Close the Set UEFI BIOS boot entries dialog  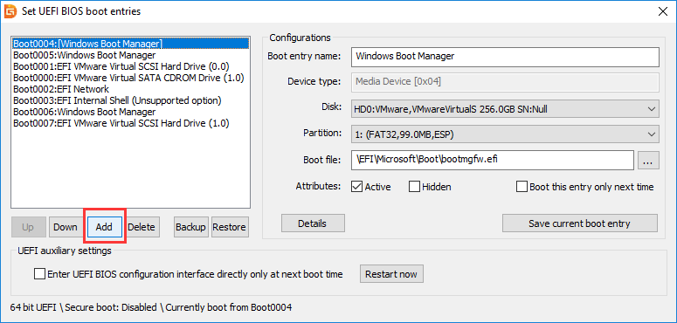click(x=662, y=11)
